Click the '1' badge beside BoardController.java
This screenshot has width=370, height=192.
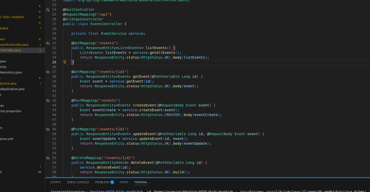pos(40,45)
